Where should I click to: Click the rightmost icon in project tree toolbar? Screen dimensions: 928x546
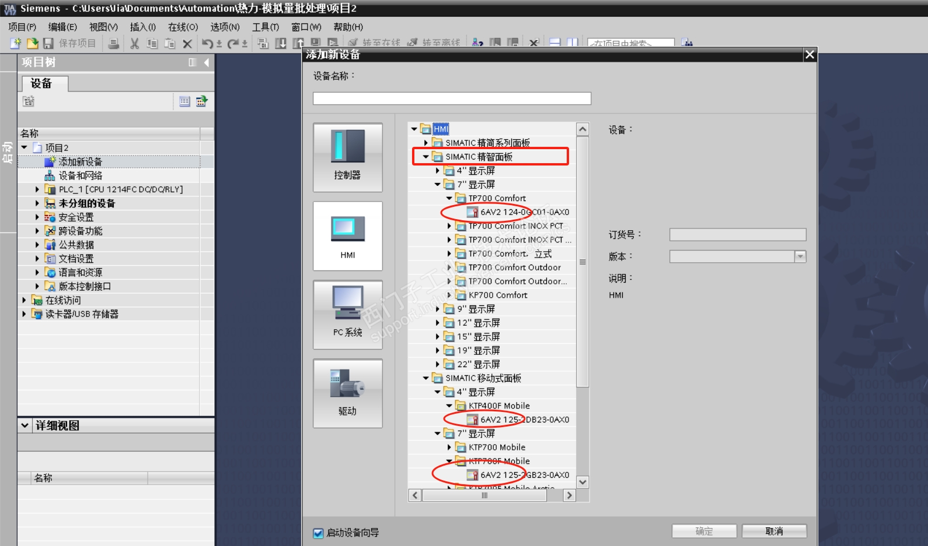(x=202, y=101)
